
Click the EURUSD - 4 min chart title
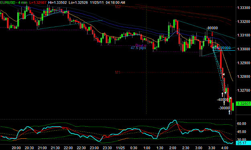click(x=14, y=2)
